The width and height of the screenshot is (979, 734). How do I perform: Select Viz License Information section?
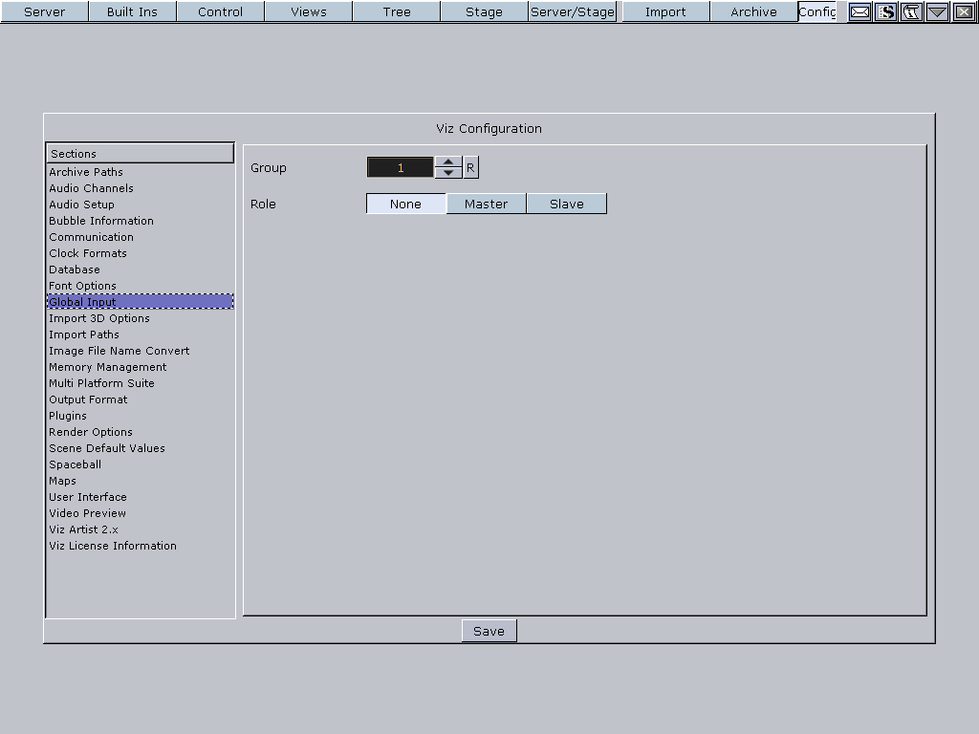click(113, 546)
